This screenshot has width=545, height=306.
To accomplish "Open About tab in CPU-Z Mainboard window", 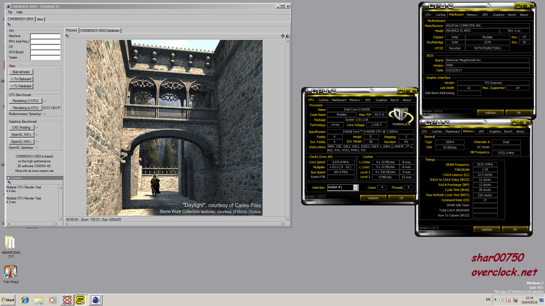I will (x=524, y=15).
